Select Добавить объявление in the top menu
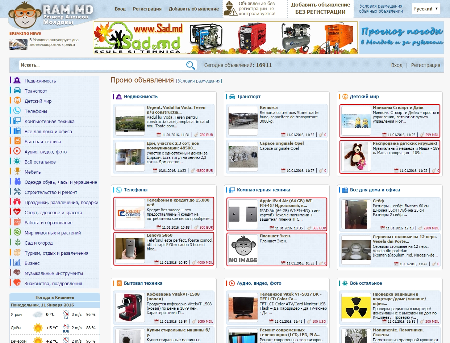450x343 pixels. click(194, 9)
